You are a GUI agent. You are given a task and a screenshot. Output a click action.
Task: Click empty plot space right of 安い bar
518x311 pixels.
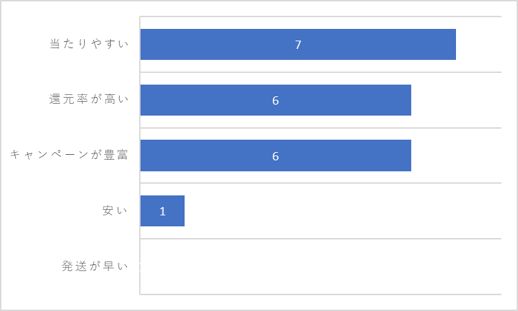(x=343, y=211)
